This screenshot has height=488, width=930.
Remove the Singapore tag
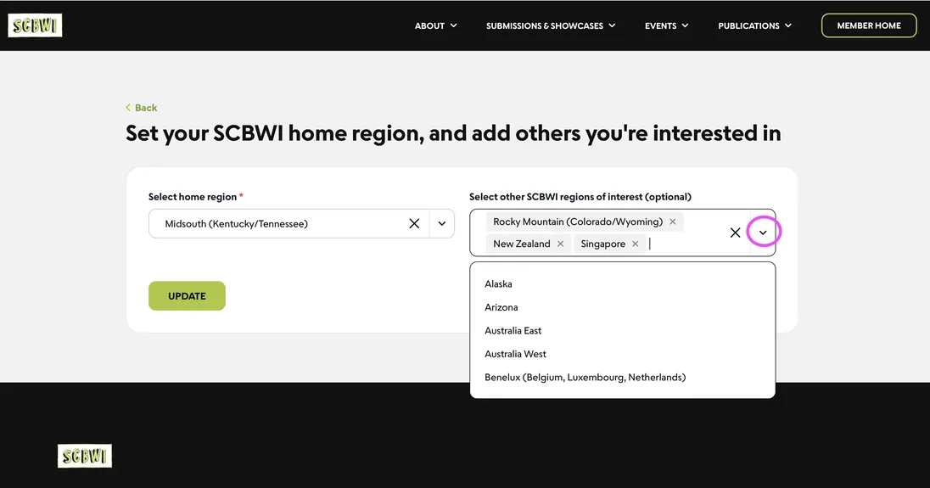636,244
